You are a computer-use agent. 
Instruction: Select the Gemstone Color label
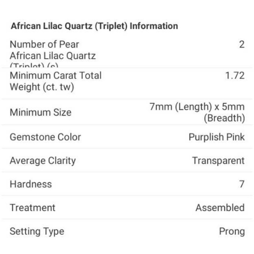(46, 137)
